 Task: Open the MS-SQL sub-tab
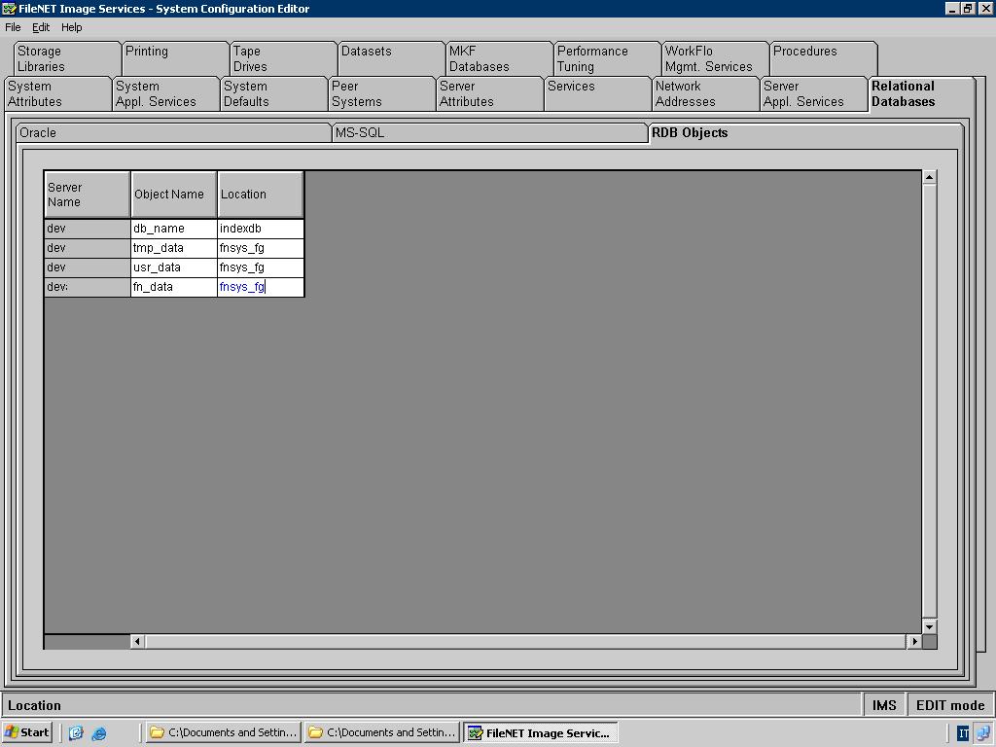tap(489, 132)
